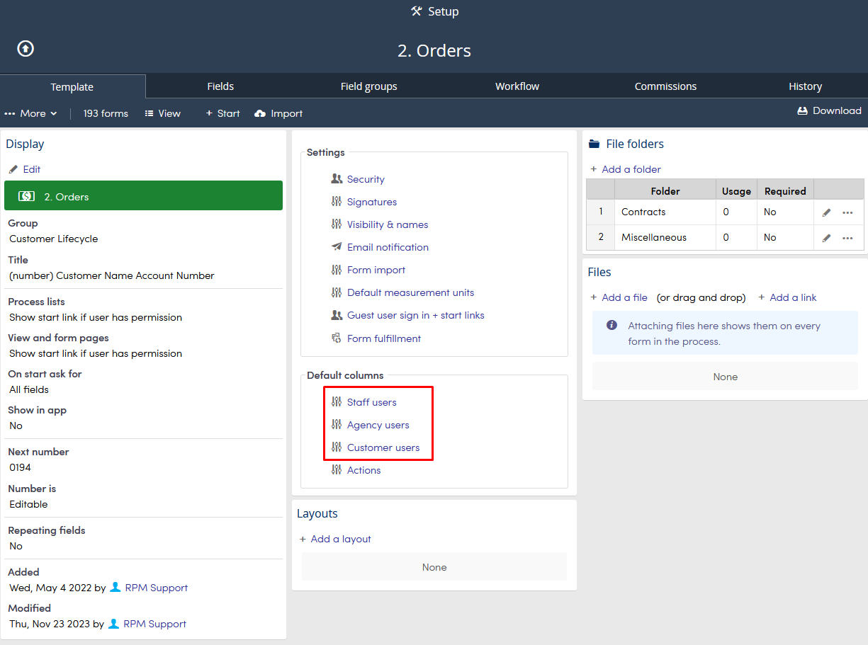Click the user icon beside Modified RPM Support
Viewport: 868px width, 645px height.
pos(114,624)
